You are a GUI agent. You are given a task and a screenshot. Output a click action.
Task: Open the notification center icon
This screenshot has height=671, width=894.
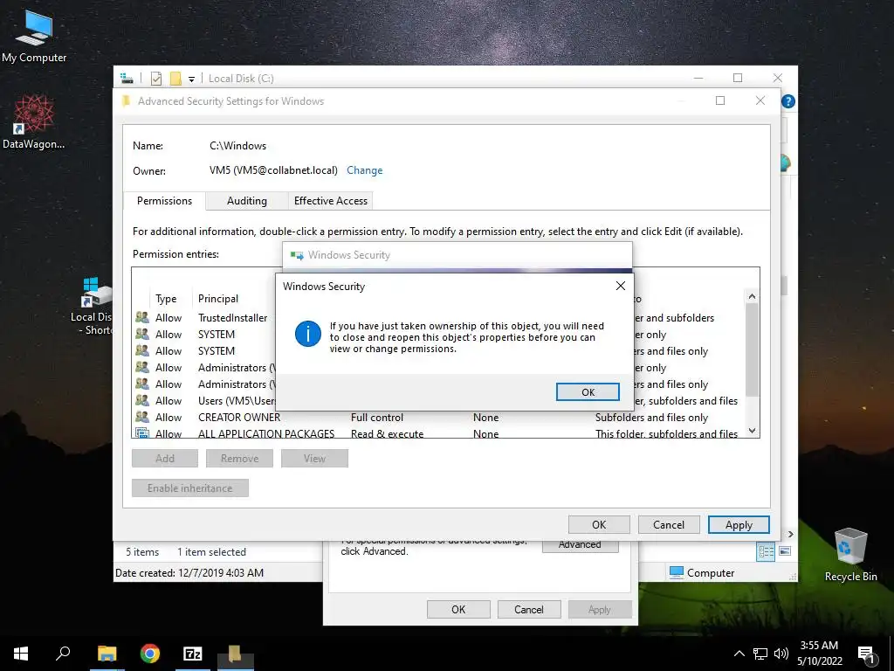point(866,654)
